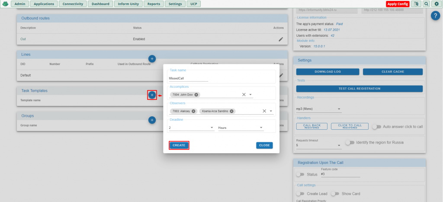Toggle Auto answer click to call
This screenshot has width=443, height=202.
pyautogui.click(x=377, y=127)
